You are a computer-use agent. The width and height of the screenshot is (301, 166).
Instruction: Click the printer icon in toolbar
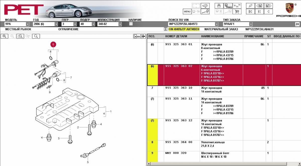[x=219, y=6]
